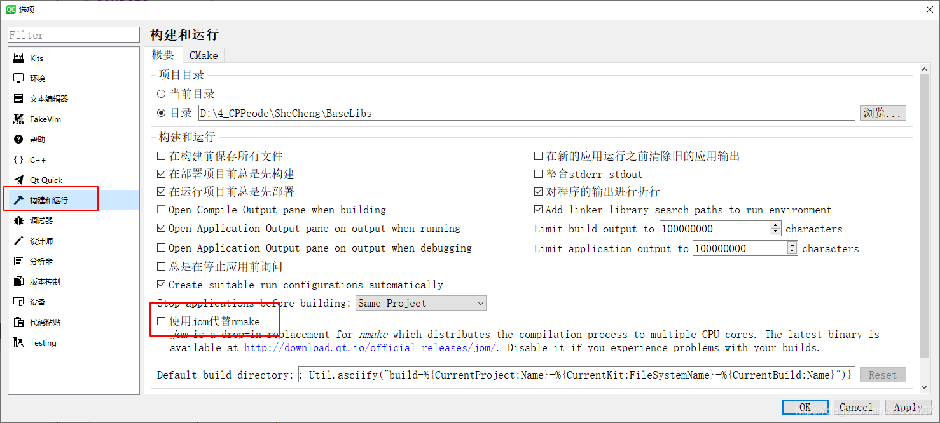This screenshot has width=940, height=423.
Task: Increase Limit build output using stepper arrow
Action: pos(777,224)
